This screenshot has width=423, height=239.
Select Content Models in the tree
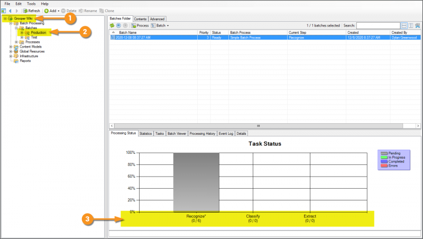(x=31, y=47)
